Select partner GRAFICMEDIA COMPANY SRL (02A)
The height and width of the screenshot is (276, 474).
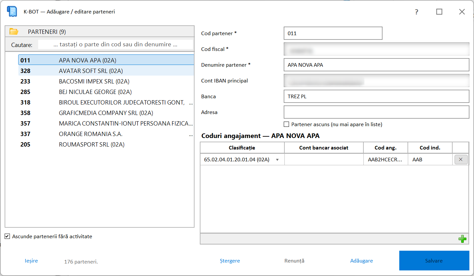click(106, 113)
